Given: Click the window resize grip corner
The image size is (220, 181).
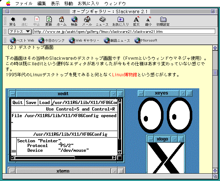Looking at the screenshot, I should 215,176.
